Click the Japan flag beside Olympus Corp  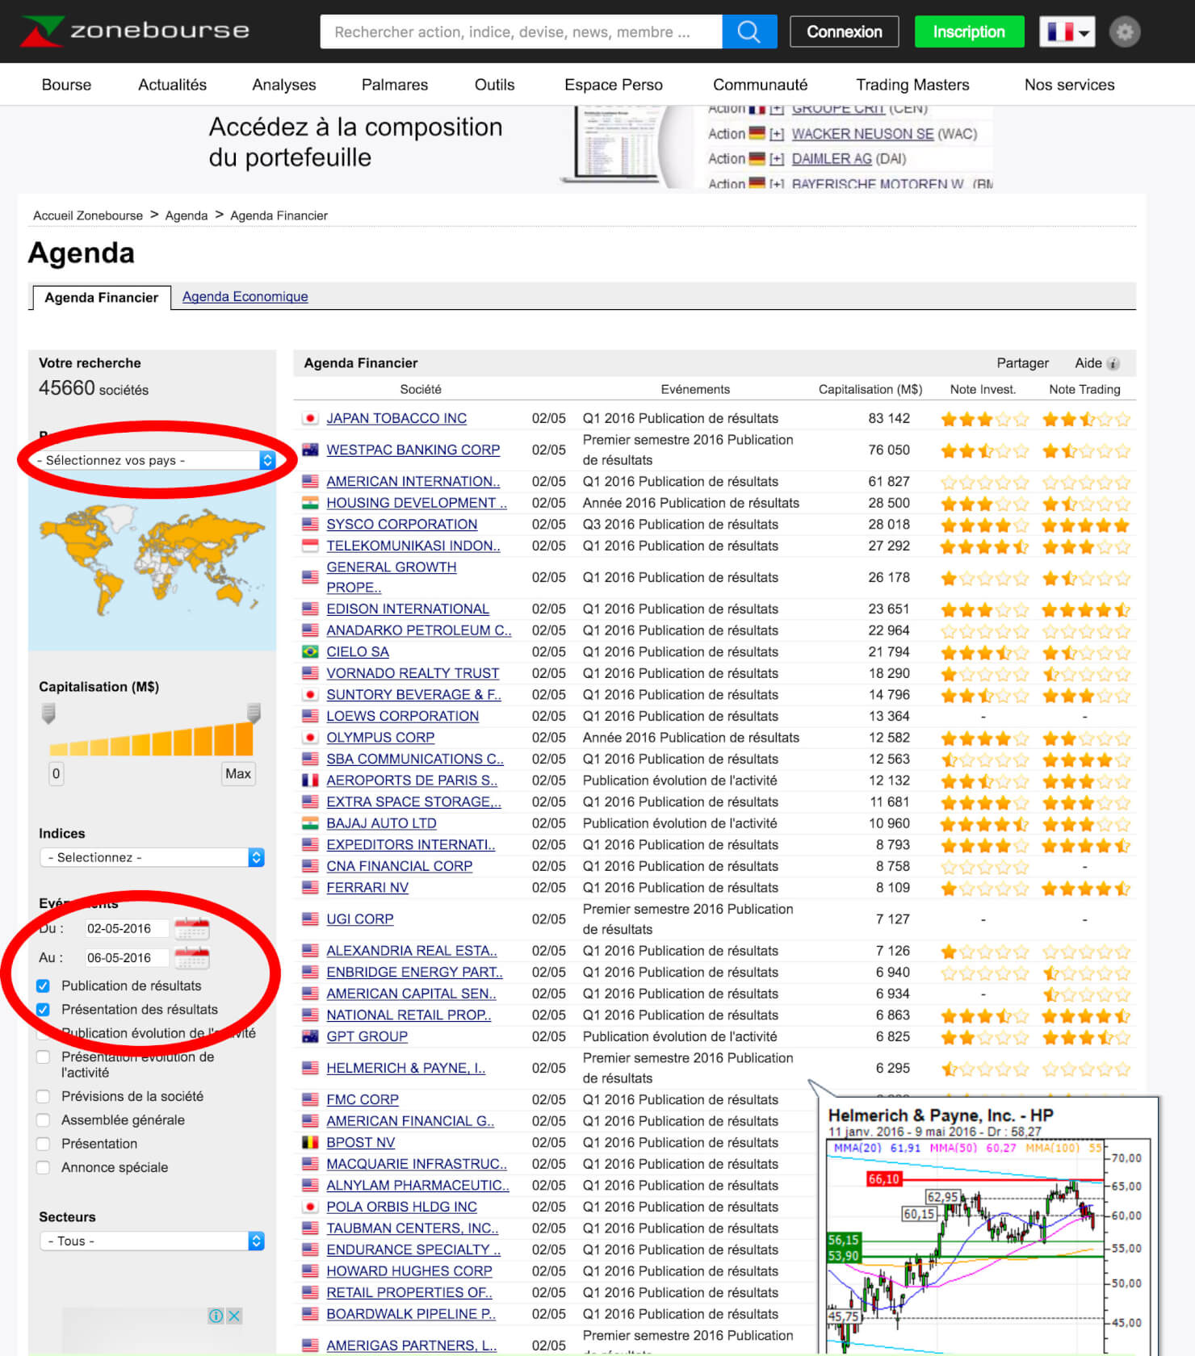click(309, 737)
